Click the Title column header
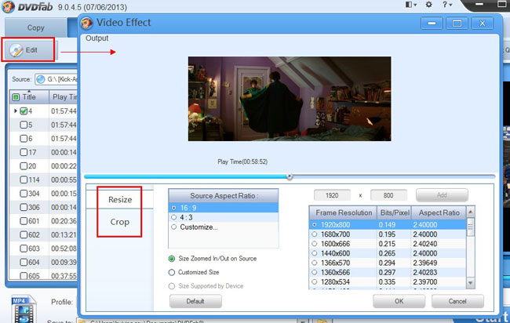 (x=29, y=97)
